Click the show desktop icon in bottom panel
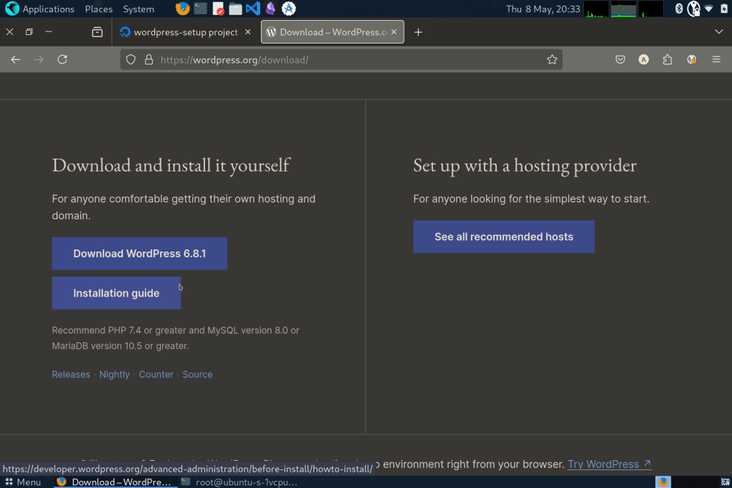Image resolution: width=732 pixels, height=488 pixels. pyautogui.click(x=725, y=482)
